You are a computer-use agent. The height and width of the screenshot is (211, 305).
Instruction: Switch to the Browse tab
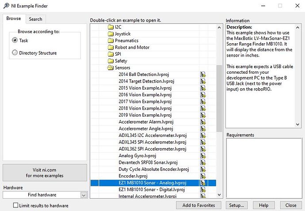coord(14,19)
